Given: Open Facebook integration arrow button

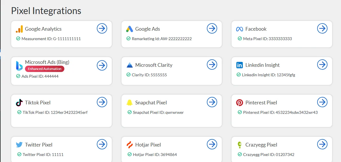Looking at the screenshot, I should point(322,28).
